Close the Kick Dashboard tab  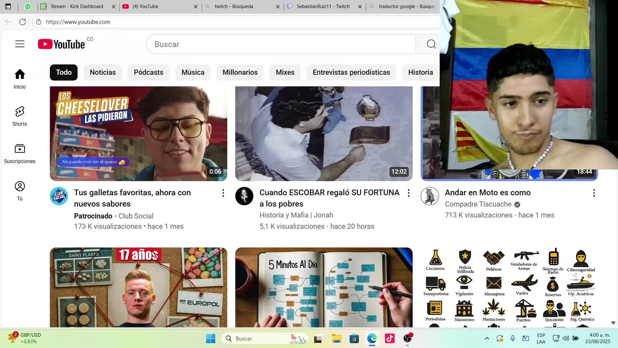tap(113, 7)
